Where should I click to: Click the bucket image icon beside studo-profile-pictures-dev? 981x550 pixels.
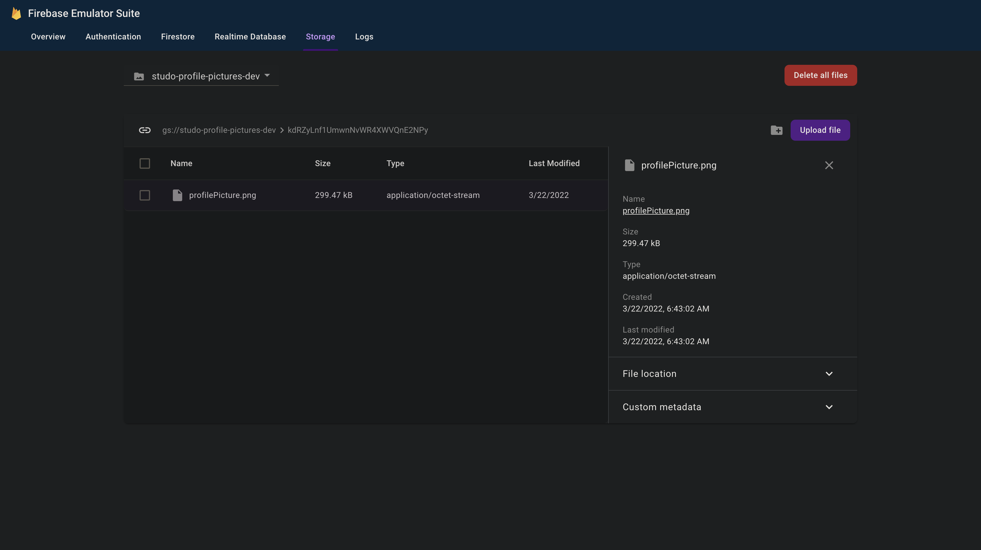pyautogui.click(x=139, y=76)
